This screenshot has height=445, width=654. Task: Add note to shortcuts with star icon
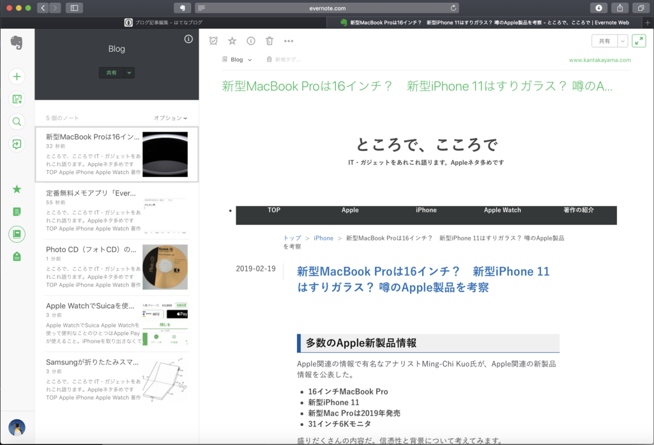232,40
